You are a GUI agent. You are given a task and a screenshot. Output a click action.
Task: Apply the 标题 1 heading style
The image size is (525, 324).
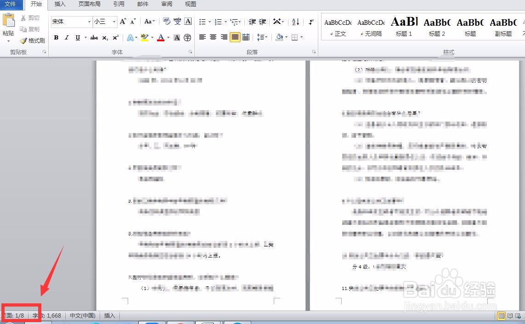(x=404, y=28)
